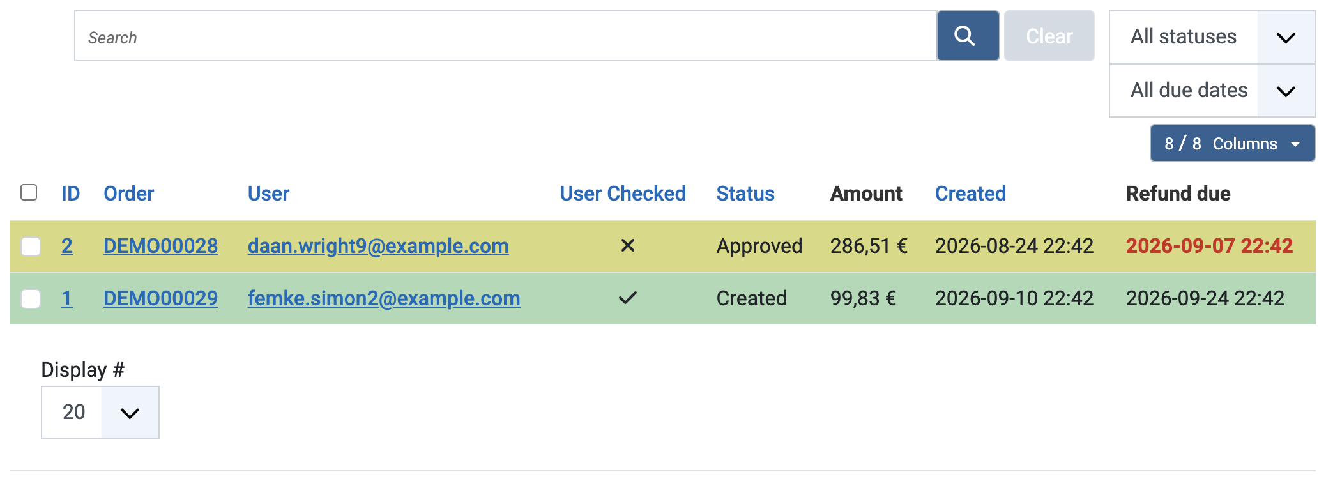Sort table by the Order column header

coord(128,194)
